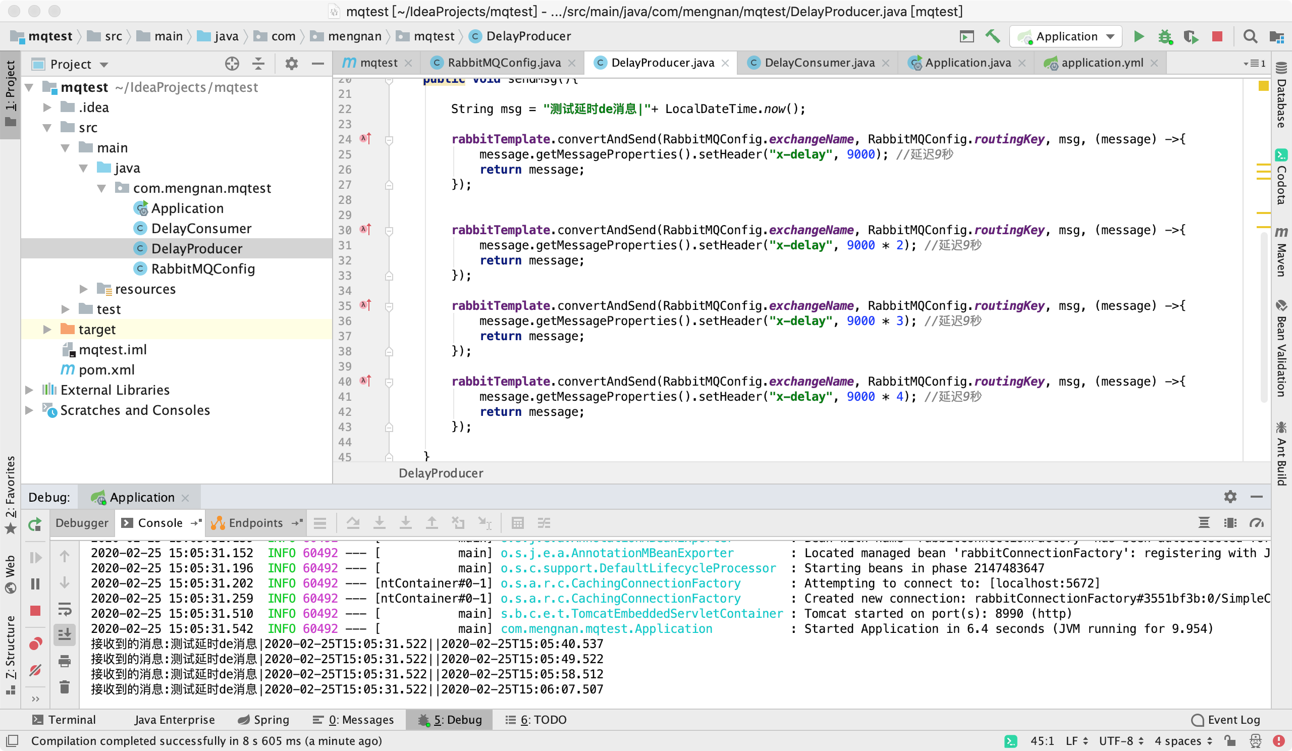
Task: Switch to the DelayConsumer.java editor tab
Action: [x=819, y=63]
